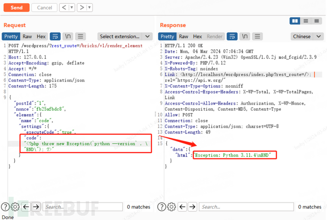Open Request panel hamburger options menu
327x220 pixels.
coord(81,36)
